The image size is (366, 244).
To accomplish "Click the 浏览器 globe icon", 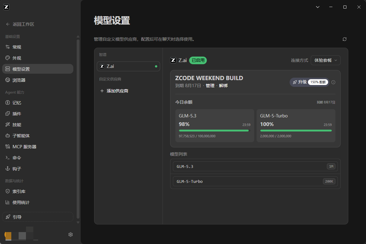I will tap(8, 80).
